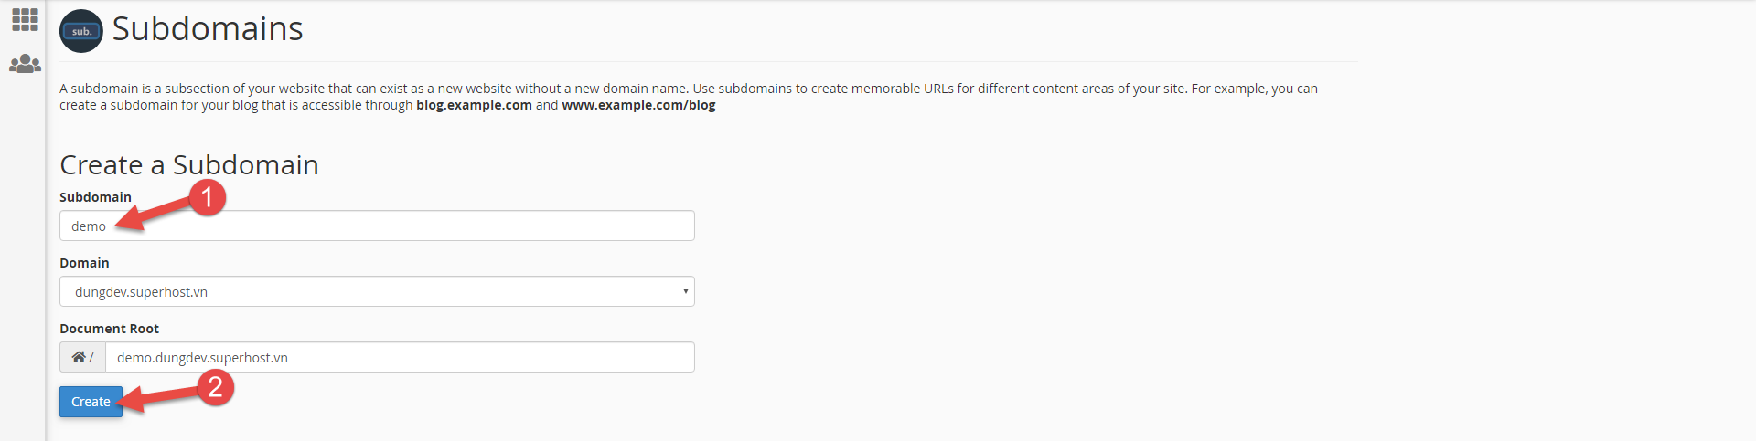Click the round 'sub.' Subdomains logo
The image size is (1756, 441).
coord(81,31)
